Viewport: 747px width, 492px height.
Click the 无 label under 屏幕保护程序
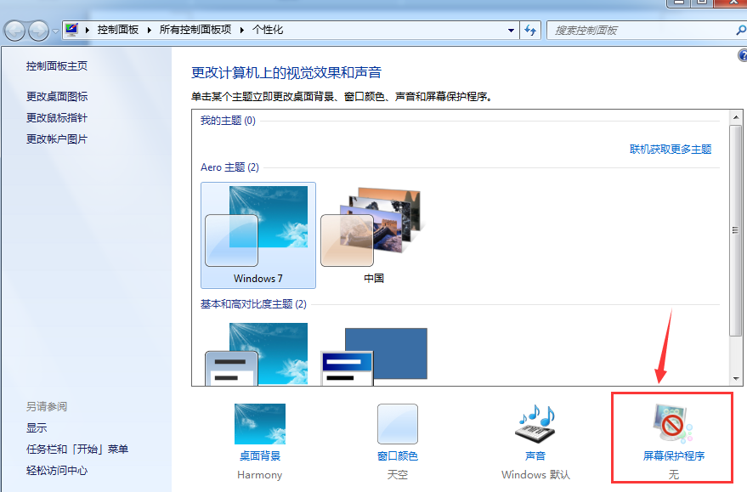coord(673,475)
